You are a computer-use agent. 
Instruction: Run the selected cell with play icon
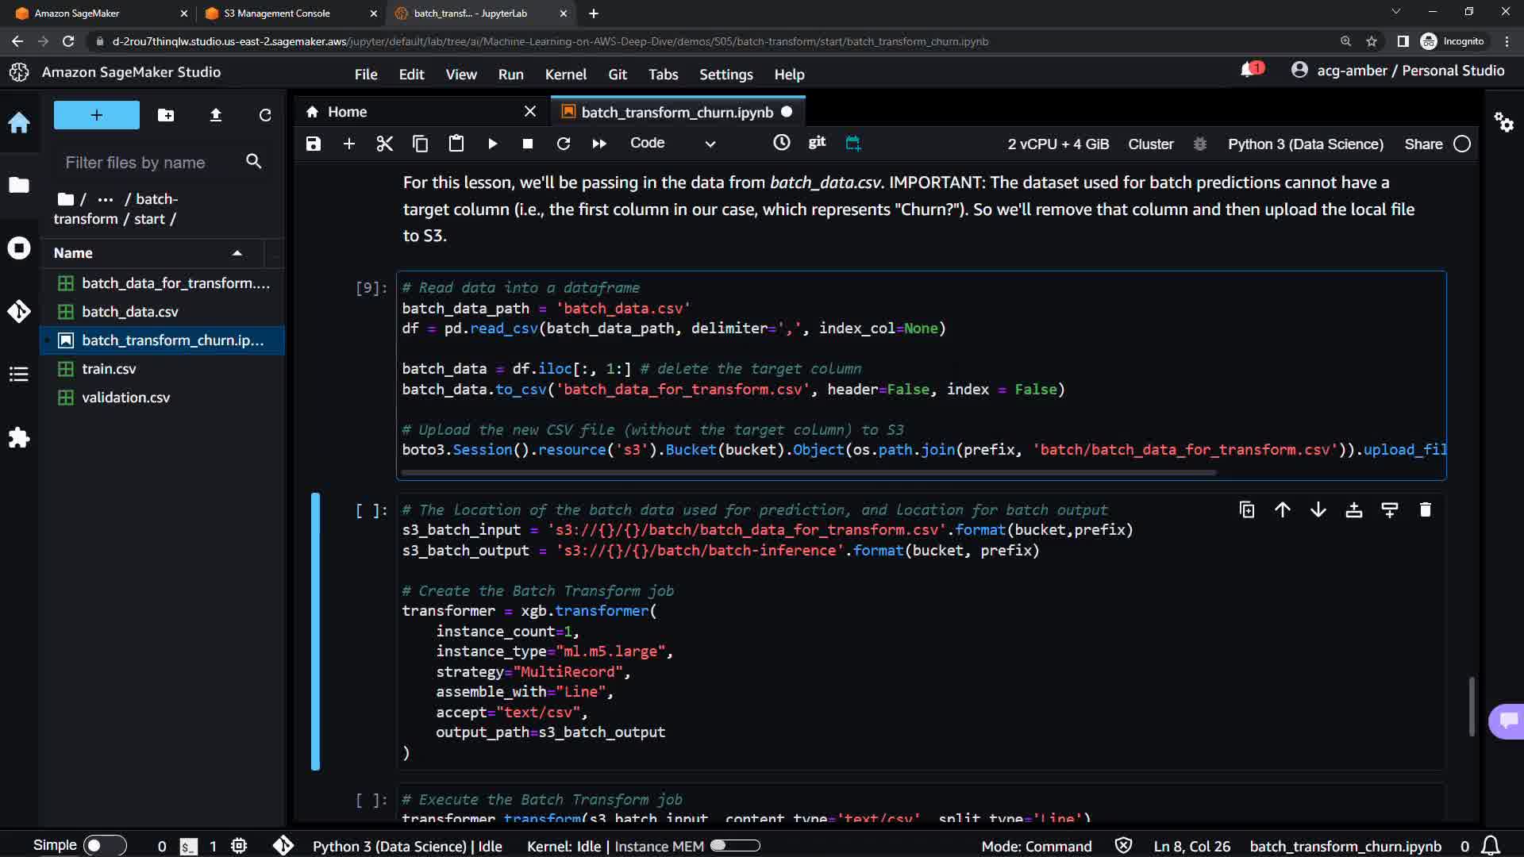click(x=492, y=144)
